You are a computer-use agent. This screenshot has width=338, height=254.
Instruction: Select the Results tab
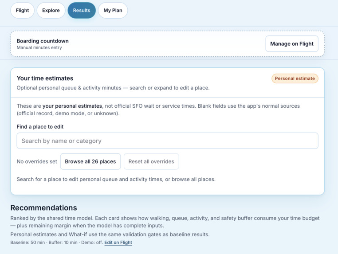[82, 10]
